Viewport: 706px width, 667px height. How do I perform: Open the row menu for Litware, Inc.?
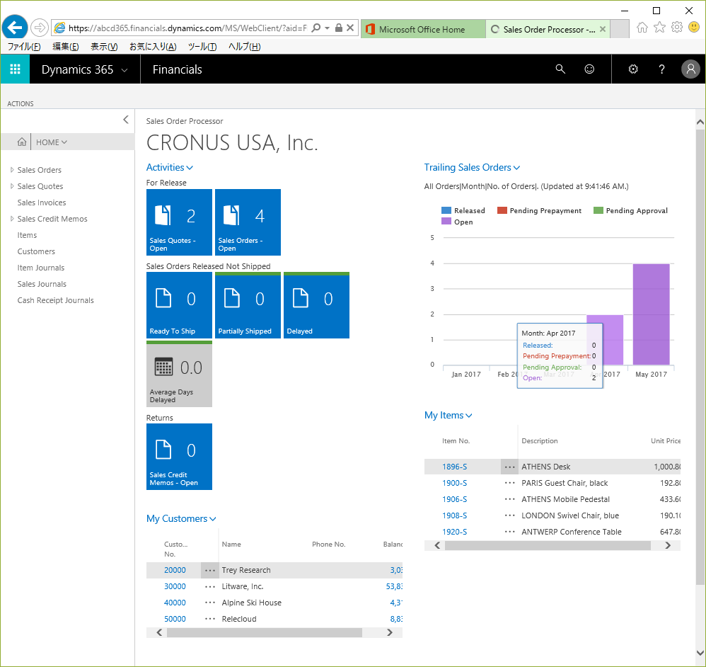tap(210, 587)
